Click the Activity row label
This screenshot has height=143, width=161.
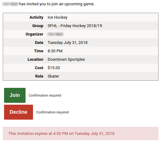pyautogui.click(x=36, y=17)
